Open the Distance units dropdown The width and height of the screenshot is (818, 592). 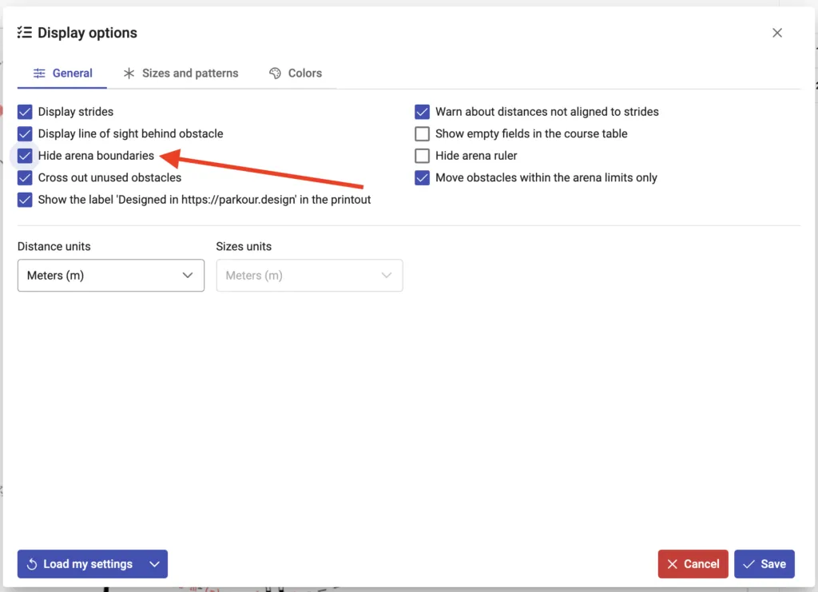(110, 276)
